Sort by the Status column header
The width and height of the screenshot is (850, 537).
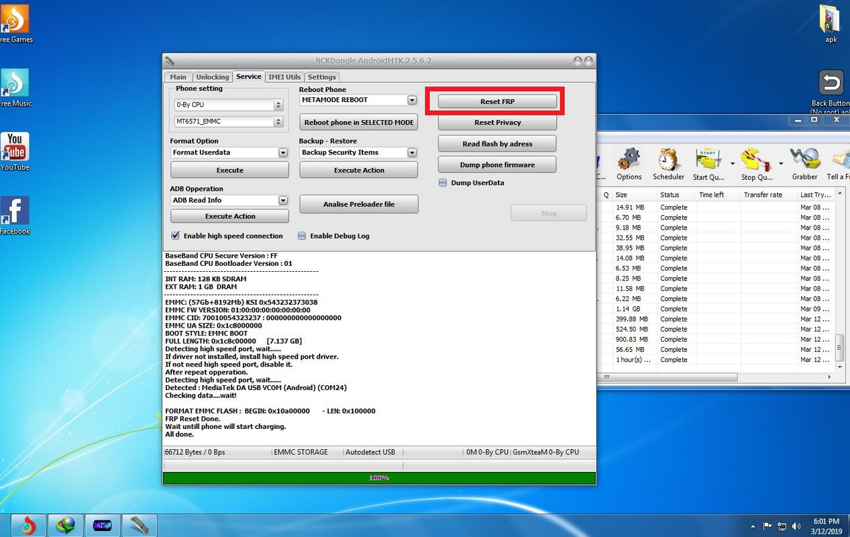tap(676, 195)
